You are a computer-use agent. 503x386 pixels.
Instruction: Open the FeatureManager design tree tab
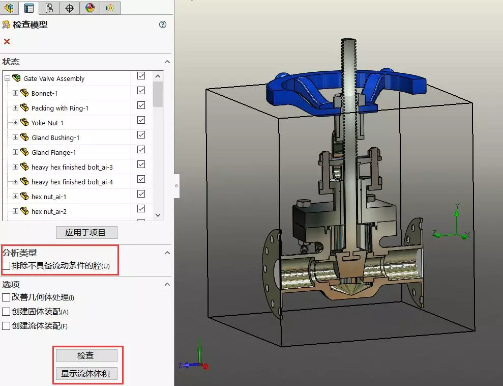(x=9, y=8)
